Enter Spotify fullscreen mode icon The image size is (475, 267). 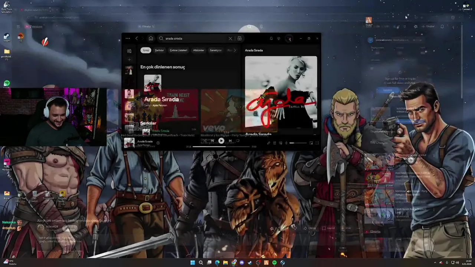[317, 143]
